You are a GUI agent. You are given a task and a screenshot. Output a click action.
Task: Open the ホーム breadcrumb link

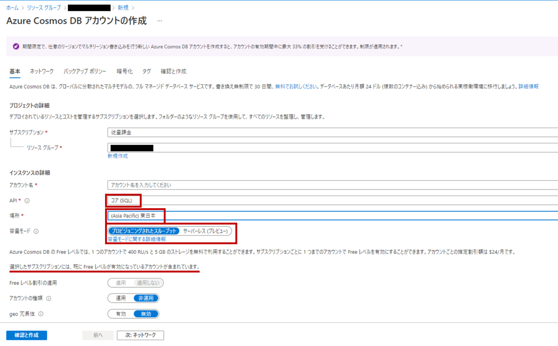[x=13, y=8]
